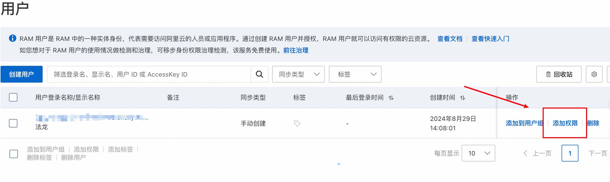
Task: Open table settings gear icon
Action: [594, 74]
